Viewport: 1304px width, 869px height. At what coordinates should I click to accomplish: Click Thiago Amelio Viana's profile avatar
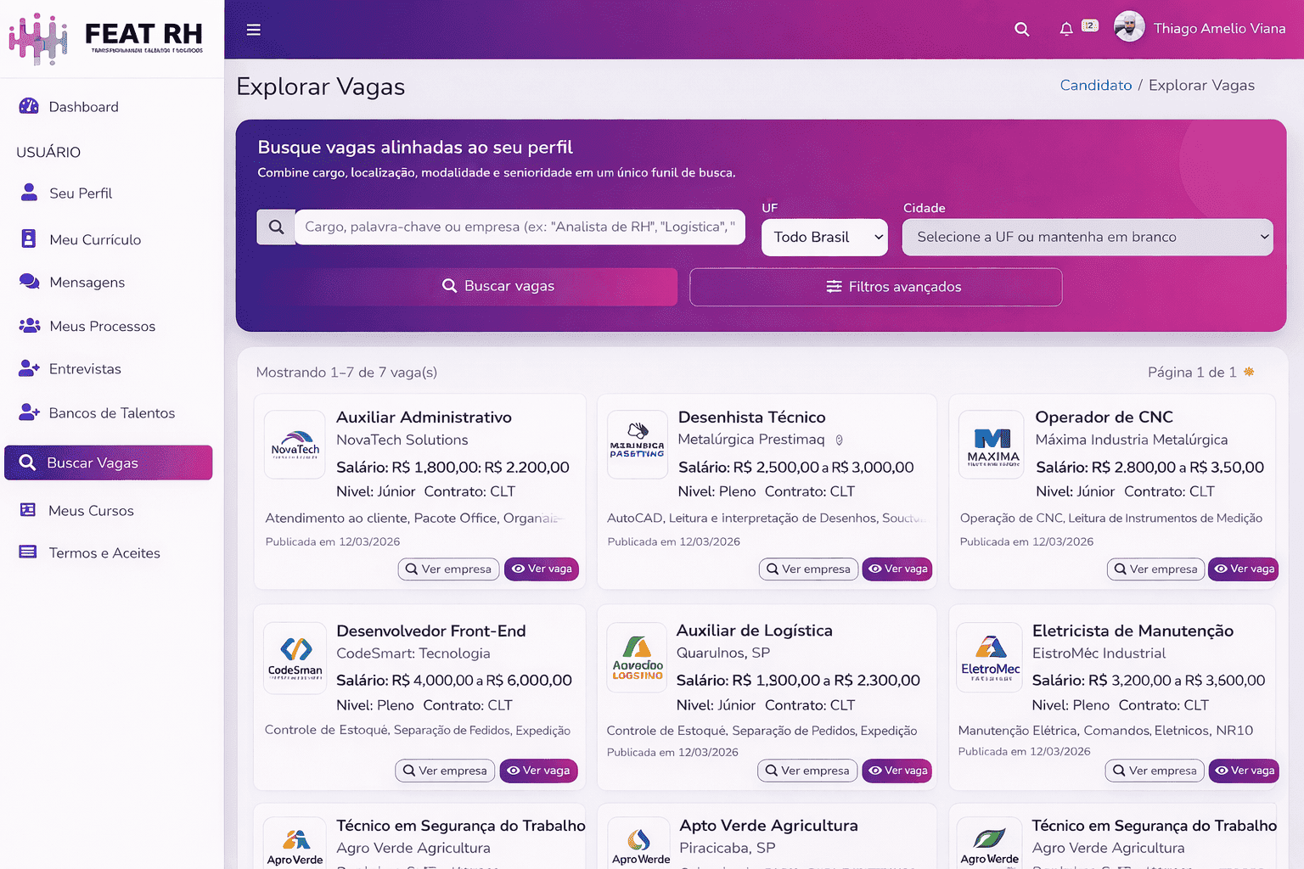coord(1129,28)
